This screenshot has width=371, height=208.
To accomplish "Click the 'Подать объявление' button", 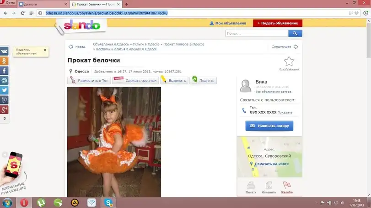I will [277, 23].
